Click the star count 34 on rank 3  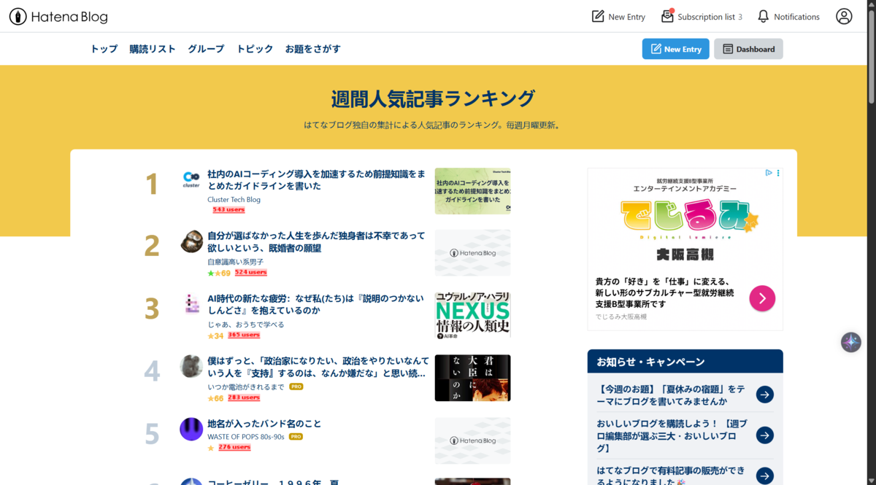click(x=219, y=336)
